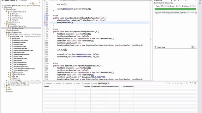The height and width of the screenshot is (113, 202).
Task: Collapse the Maven Dependencies node
Action: click(x=5, y=32)
